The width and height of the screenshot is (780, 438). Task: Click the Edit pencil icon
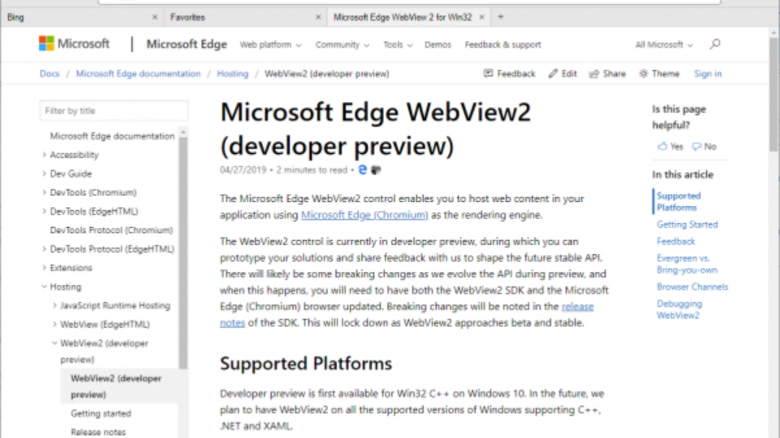[x=552, y=74]
